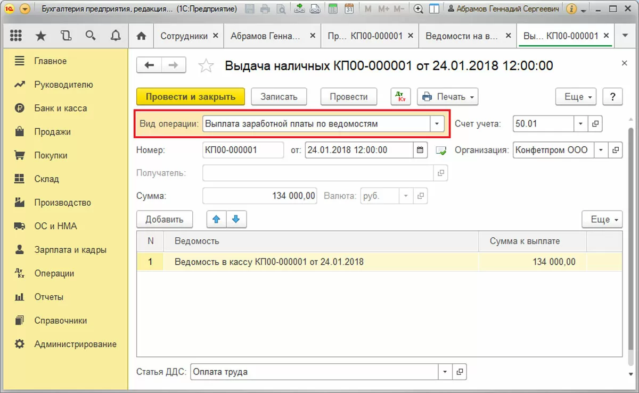Open Счет учета 50.01 form
Screen dimensions: 639x393
tap(596, 124)
